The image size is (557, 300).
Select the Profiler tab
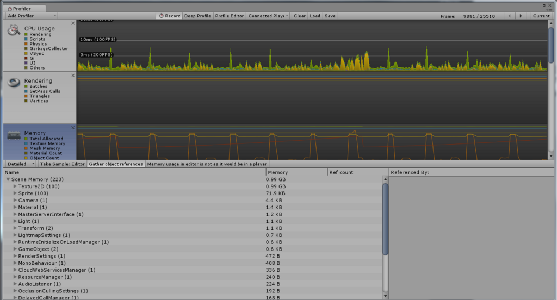(x=24, y=9)
